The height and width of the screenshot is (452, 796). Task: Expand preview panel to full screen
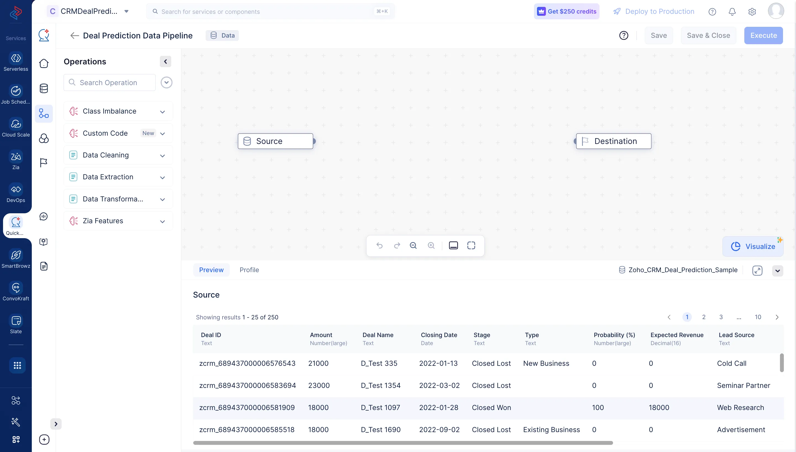(x=757, y=270)
